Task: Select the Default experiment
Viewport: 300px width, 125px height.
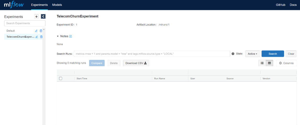Action: [x=11, y=31]
